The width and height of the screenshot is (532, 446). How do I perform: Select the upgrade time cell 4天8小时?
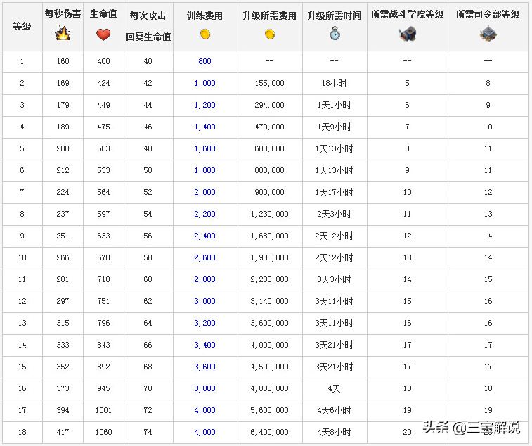point(335,432)
